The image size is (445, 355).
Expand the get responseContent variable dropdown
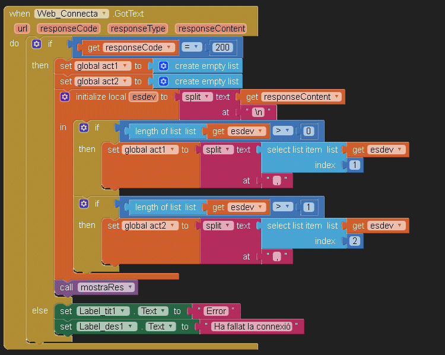coord(337,97)
